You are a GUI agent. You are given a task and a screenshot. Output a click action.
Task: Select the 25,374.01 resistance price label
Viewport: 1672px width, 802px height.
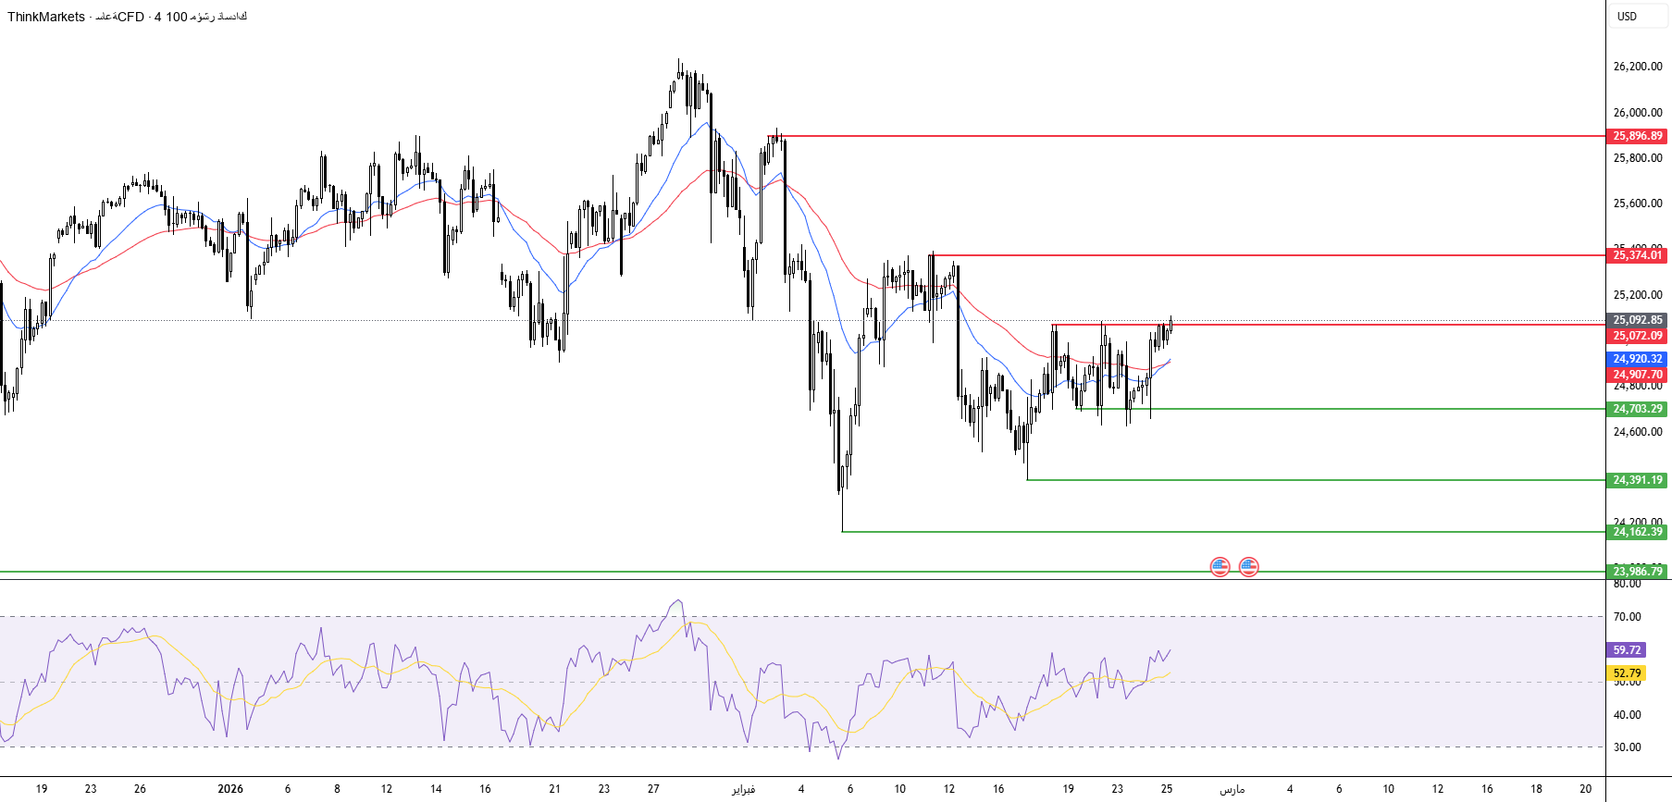1637,255
